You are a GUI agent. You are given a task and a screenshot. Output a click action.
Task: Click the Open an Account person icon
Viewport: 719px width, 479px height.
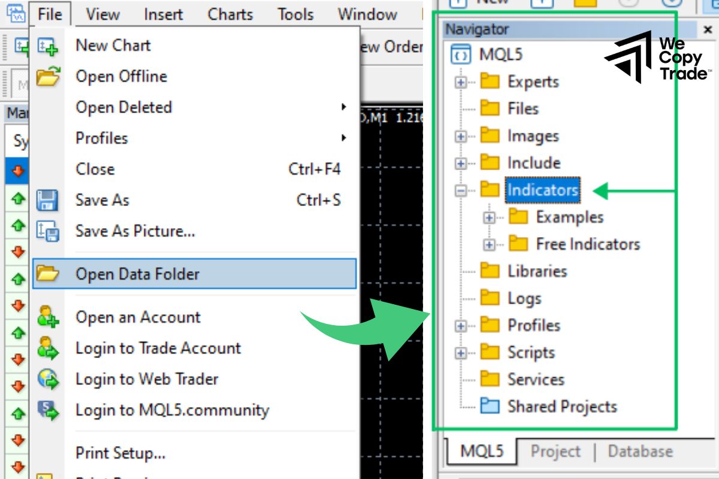pos(47,317)
